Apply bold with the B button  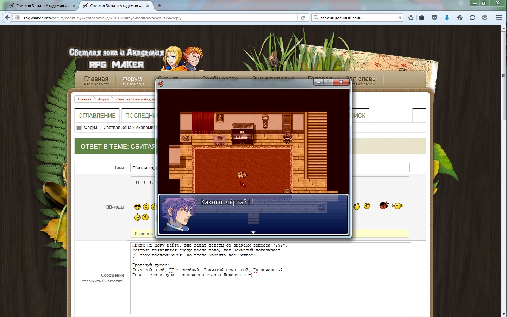coord(137,182)
